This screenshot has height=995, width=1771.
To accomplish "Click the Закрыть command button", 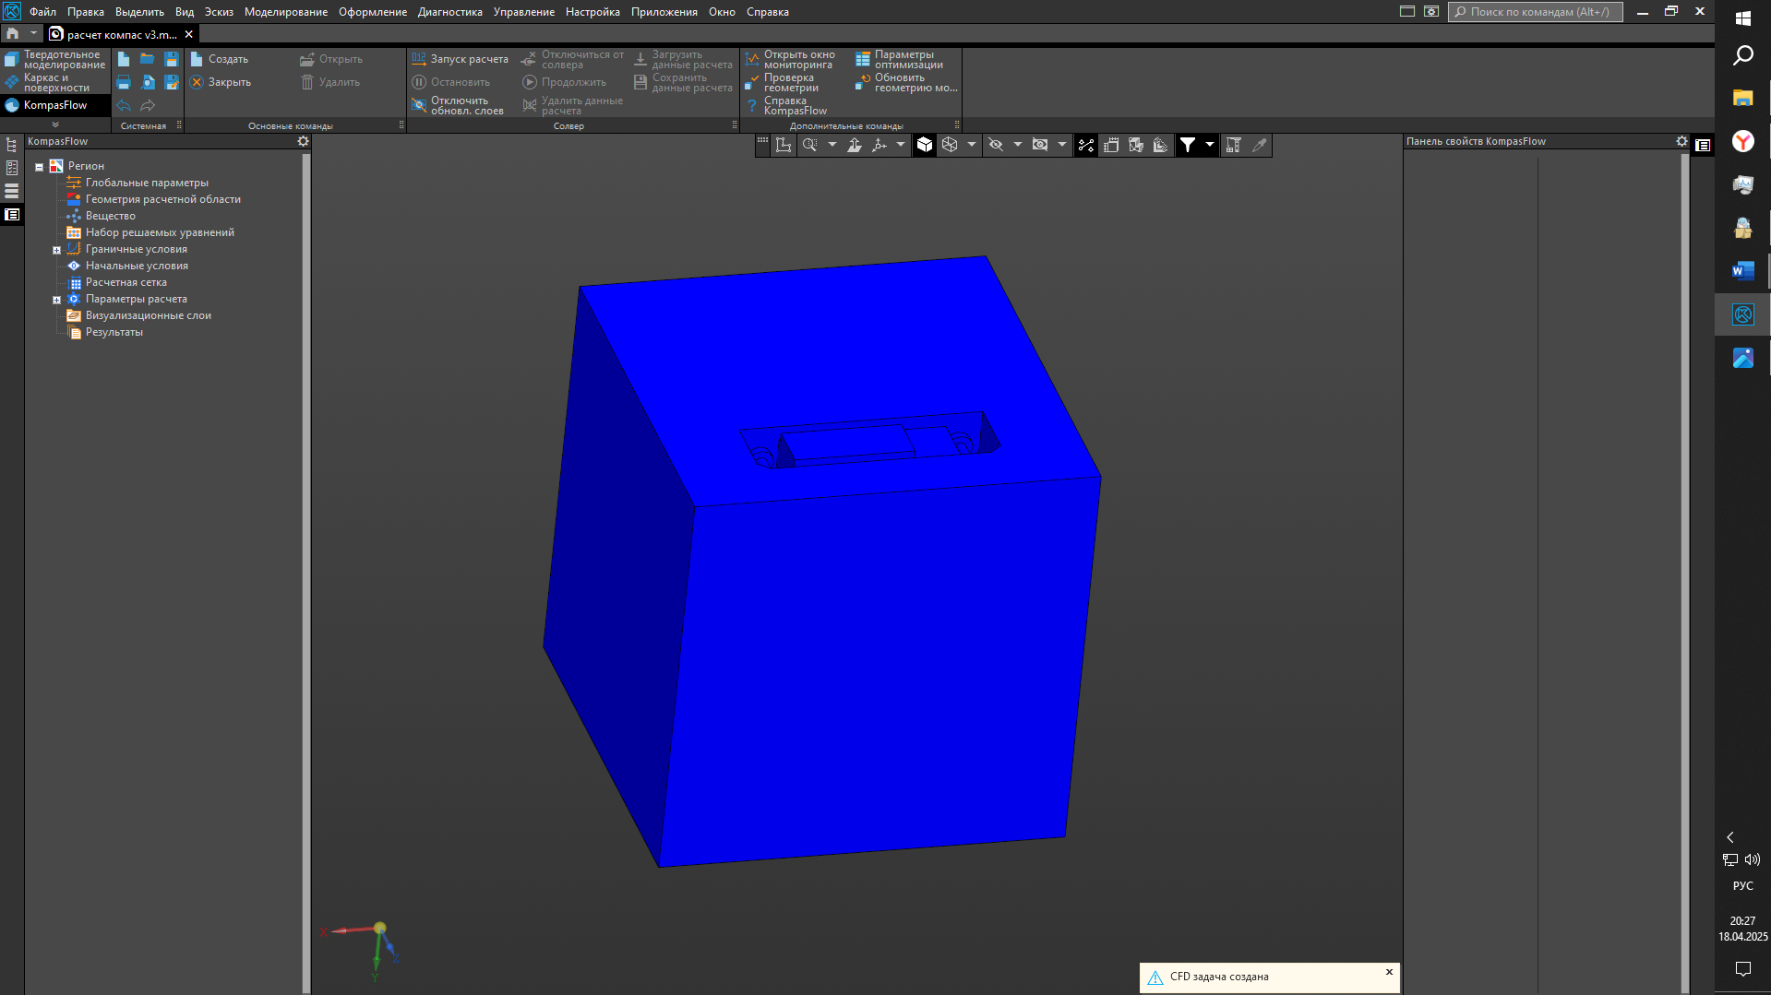I will tap(221, 82).
